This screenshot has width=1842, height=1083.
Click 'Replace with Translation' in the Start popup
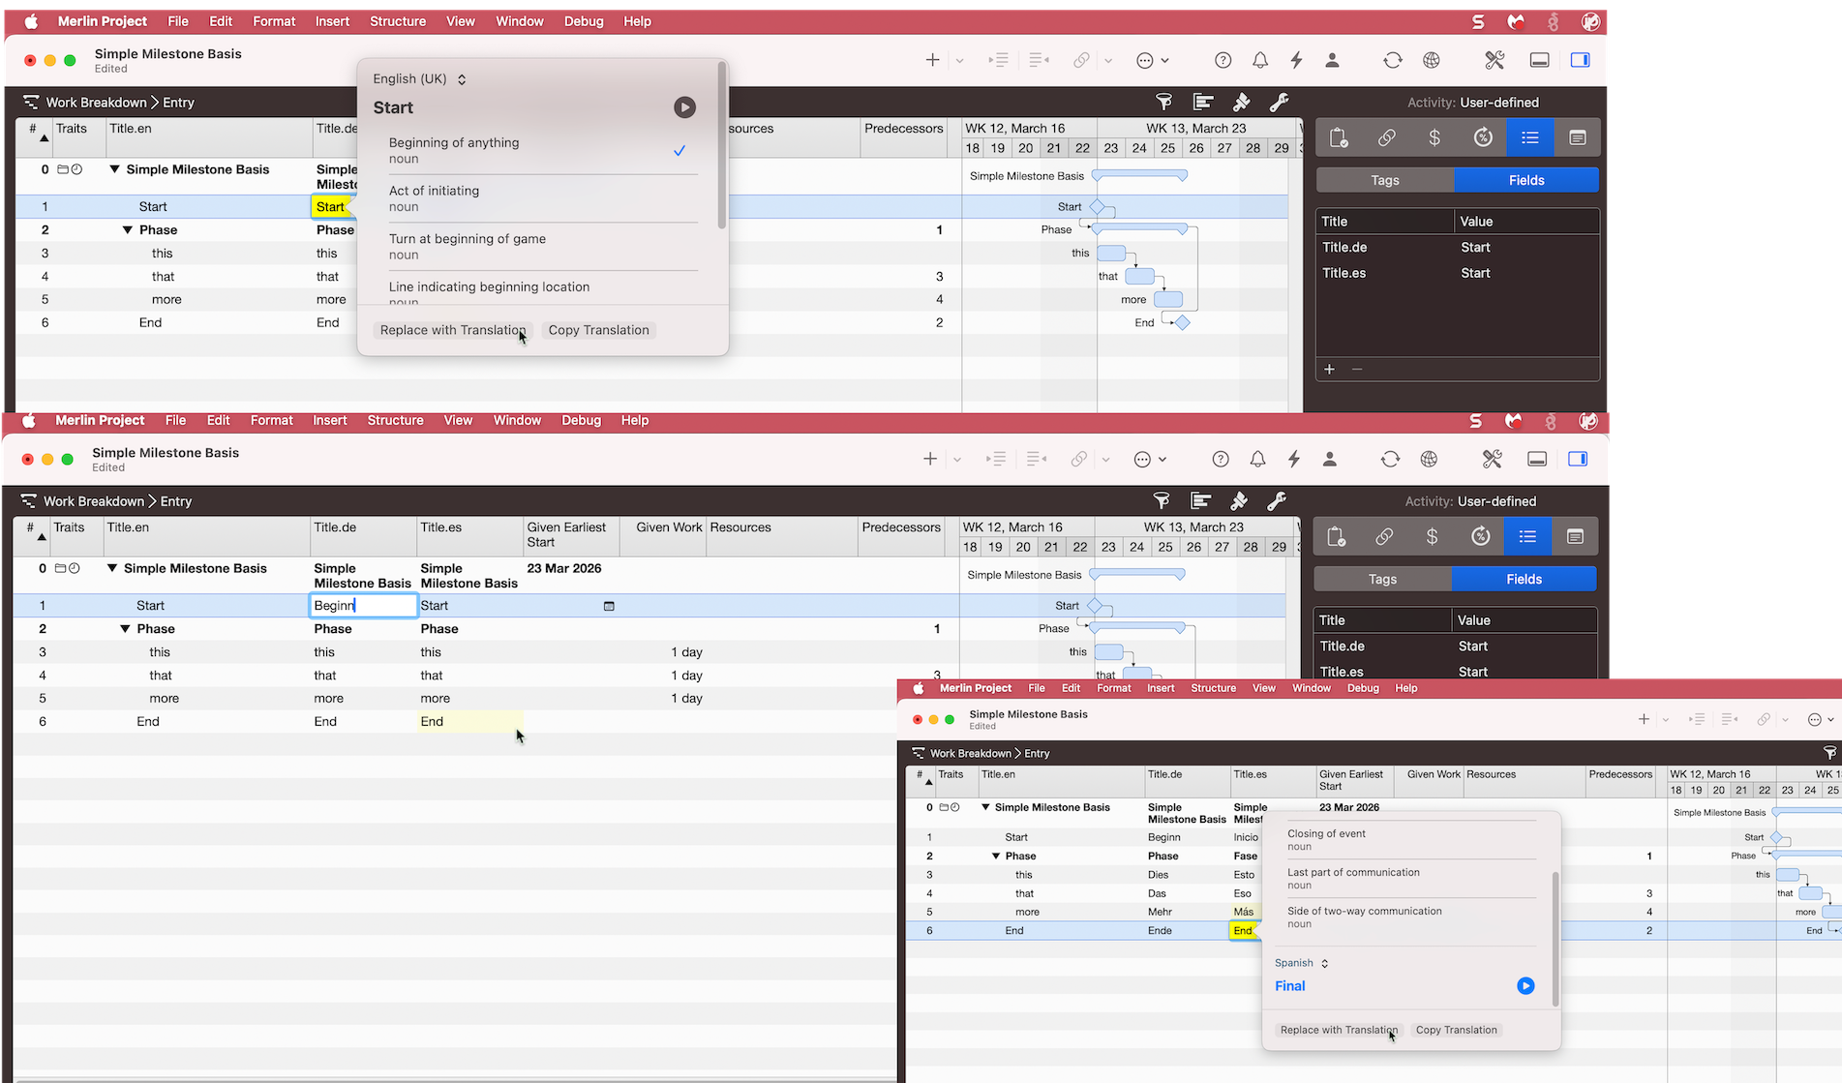[453, 330]
